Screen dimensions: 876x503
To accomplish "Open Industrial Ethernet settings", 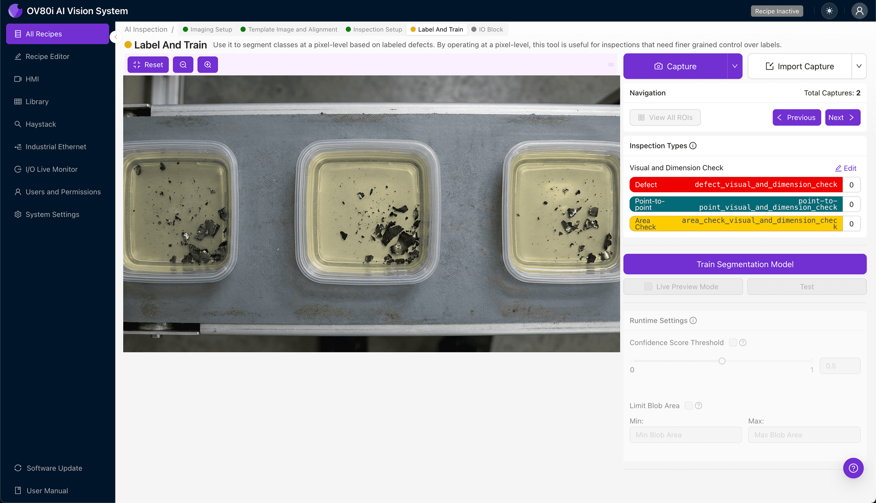I will [x=56, y=146].
